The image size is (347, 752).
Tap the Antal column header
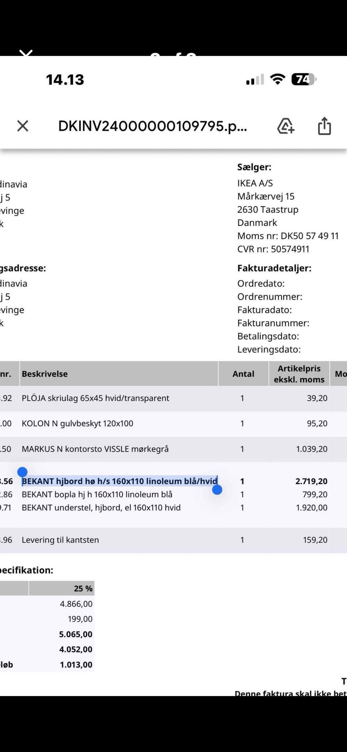(x=243, y=374)
